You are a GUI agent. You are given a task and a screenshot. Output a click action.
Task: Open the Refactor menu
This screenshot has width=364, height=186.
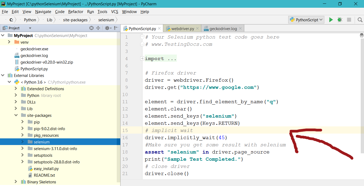coord(76,12)
